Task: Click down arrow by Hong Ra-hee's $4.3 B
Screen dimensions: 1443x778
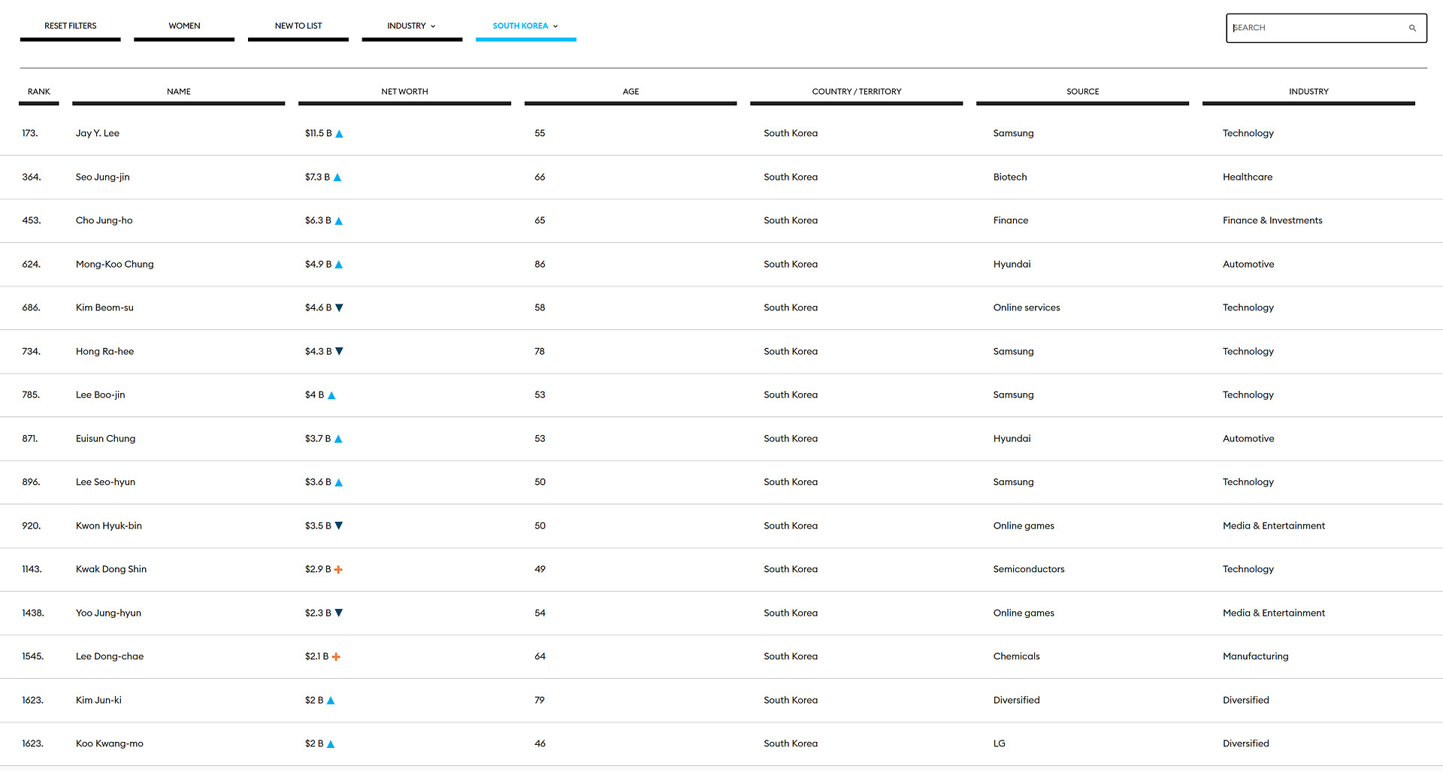Action: point(339,351)
